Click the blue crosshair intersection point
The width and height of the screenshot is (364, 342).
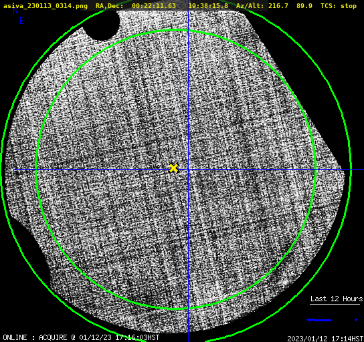tap(188, 170)
